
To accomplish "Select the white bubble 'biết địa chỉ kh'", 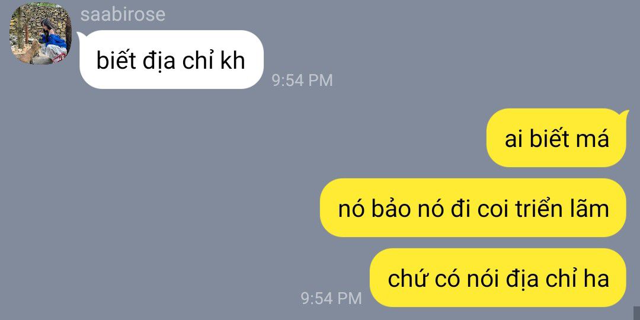I will (x=171, y=60).
